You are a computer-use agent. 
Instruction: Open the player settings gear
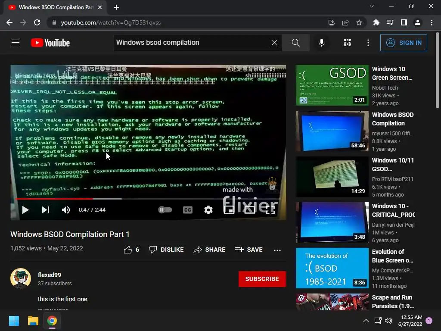pos(208,210)
